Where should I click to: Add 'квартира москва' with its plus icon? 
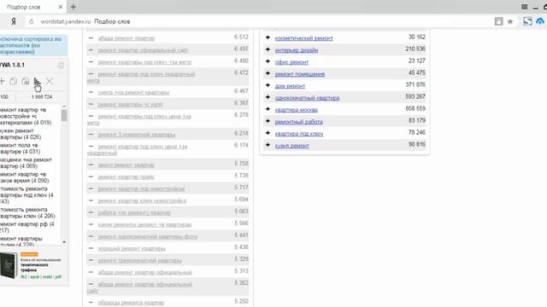[268, 109]
